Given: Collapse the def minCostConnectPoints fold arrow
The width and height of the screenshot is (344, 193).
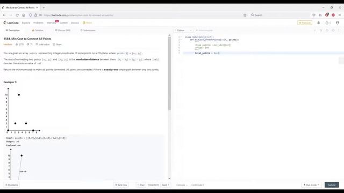Looking at the screenshot, I should pyautogui.click(x=181, y=40).
